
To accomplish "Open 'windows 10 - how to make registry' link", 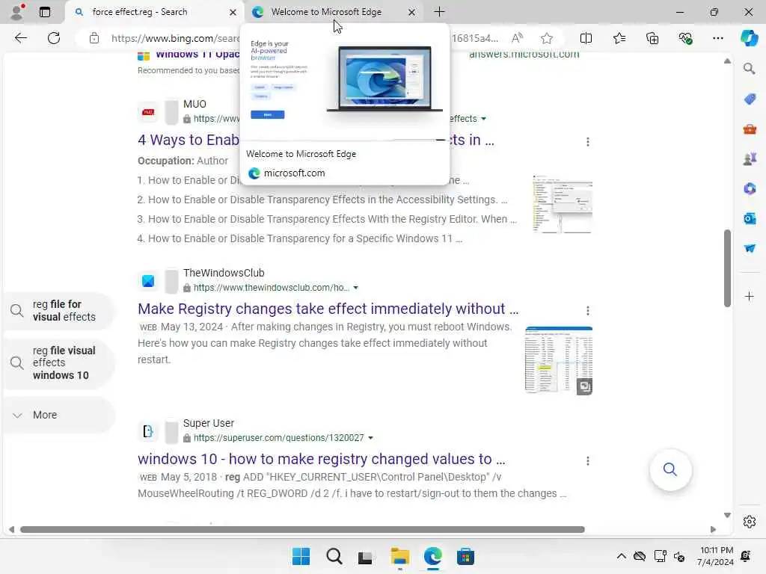I will tap(322, 459).
